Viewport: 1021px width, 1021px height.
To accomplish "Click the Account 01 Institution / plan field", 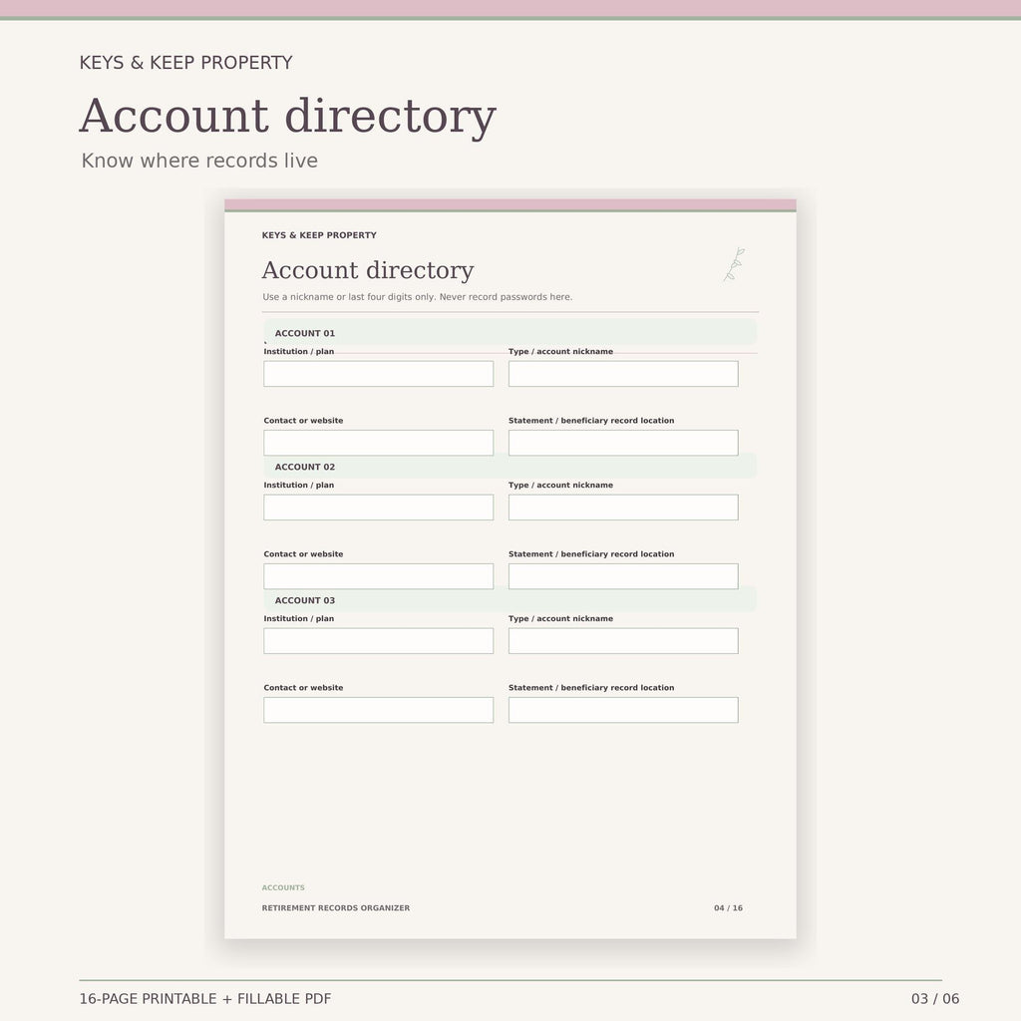I will (x=378, y=374).
